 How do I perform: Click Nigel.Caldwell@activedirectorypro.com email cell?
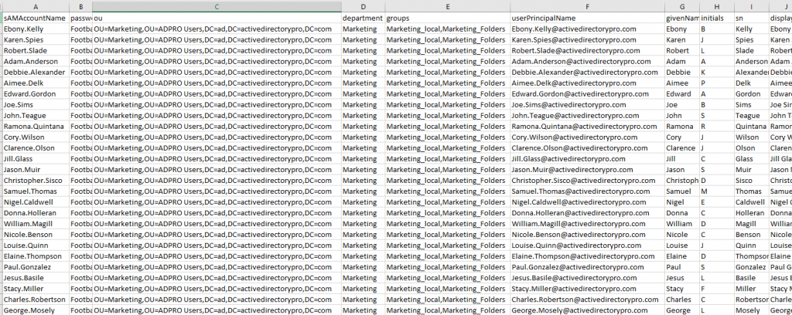[587, 202]
